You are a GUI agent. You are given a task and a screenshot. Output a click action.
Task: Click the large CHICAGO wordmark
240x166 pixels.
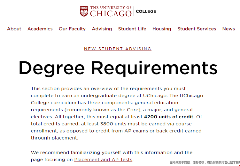(111, 14)
